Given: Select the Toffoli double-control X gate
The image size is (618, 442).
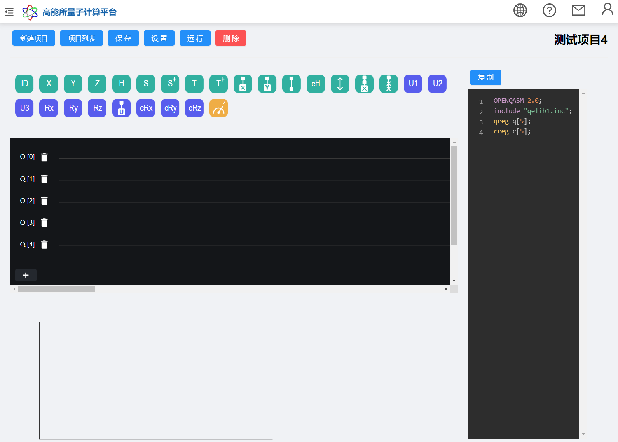Looking at the screenshot, I should 365,84.
